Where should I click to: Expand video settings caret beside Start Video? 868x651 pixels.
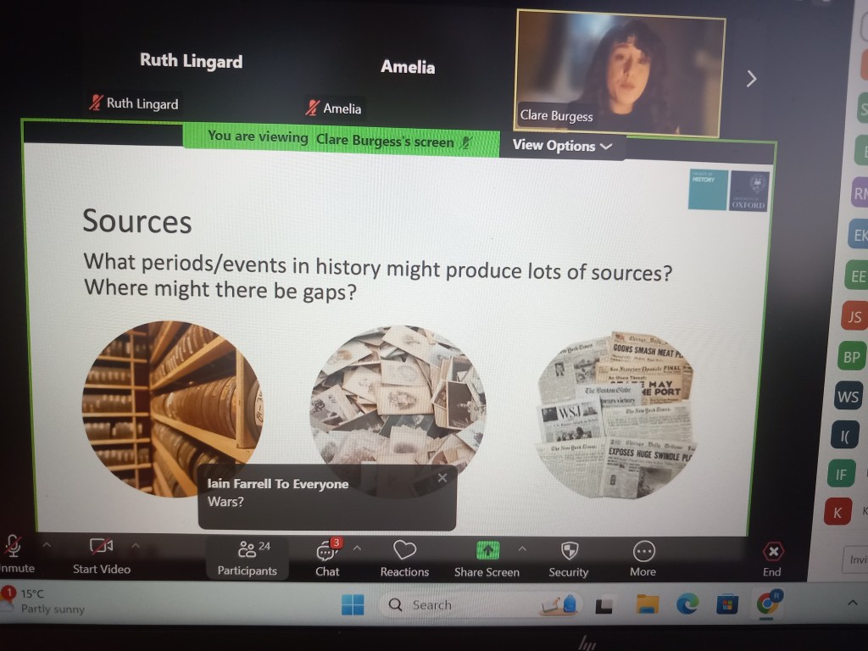pyautogui.click(x=136, y=543)
